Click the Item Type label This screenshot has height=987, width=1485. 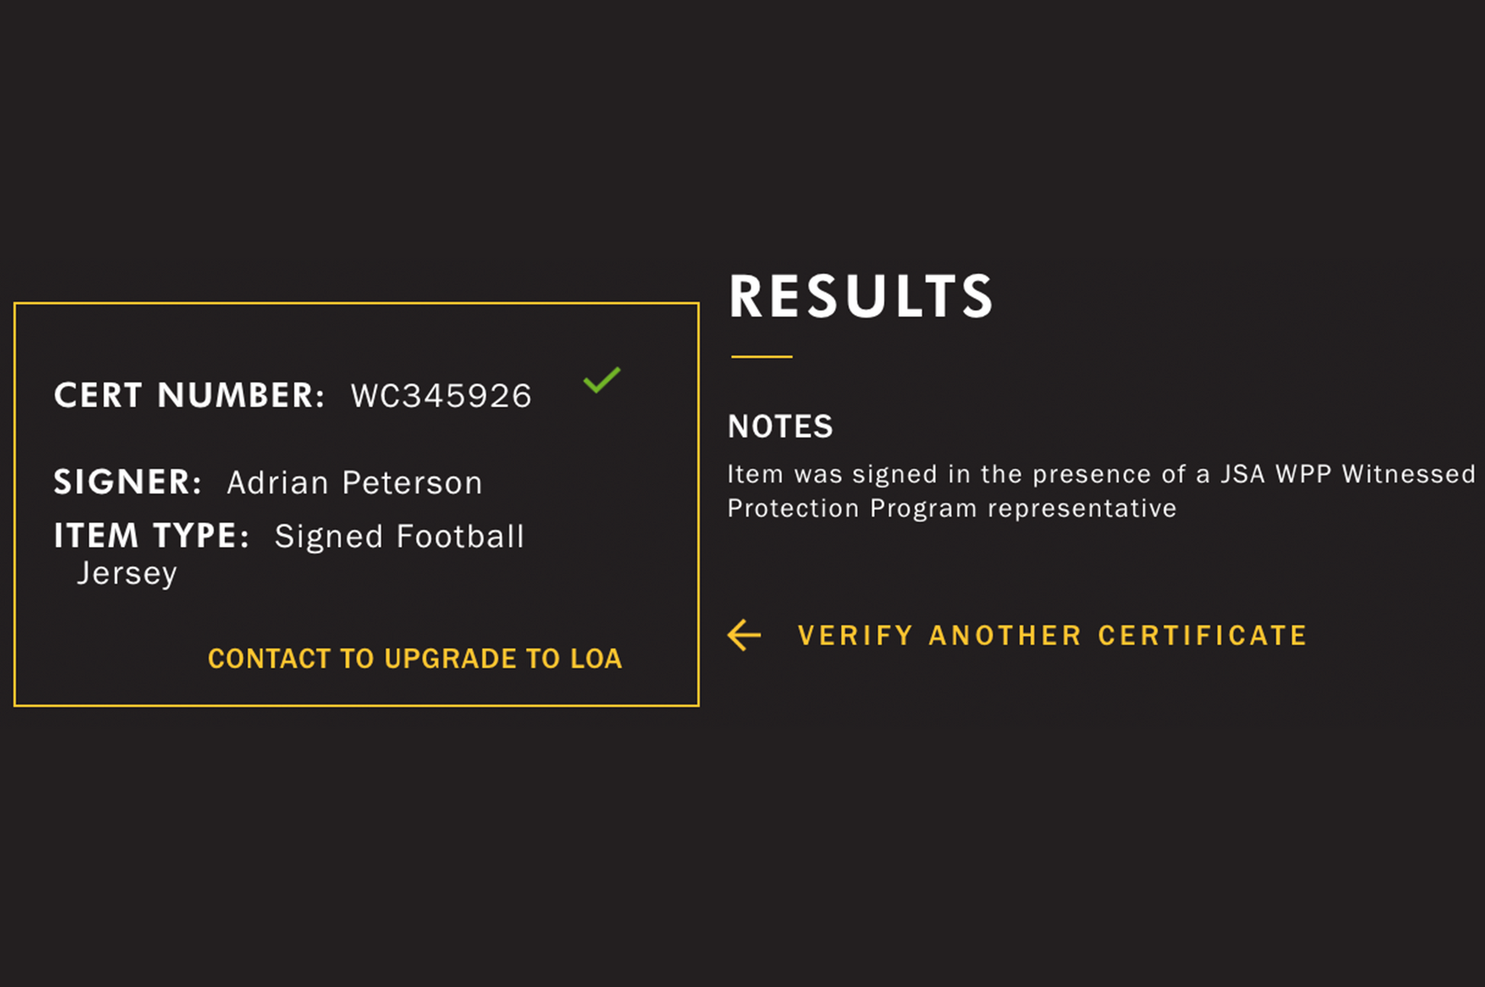pos(151,536)
